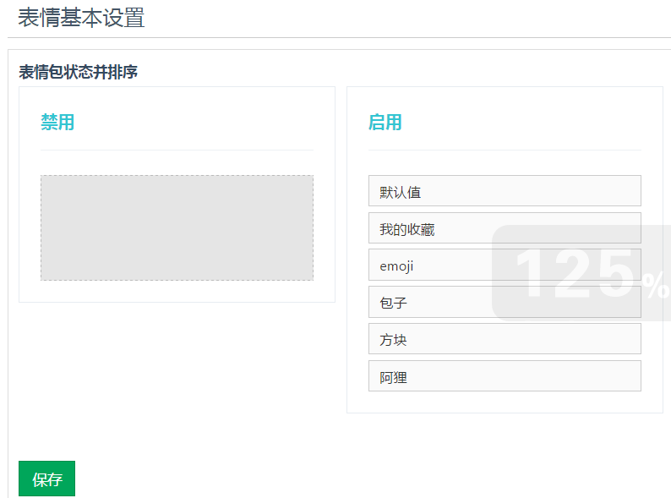
Task: Click the 125% zoom level overlay
Action: pyautogui.click(x=582, y=273)
